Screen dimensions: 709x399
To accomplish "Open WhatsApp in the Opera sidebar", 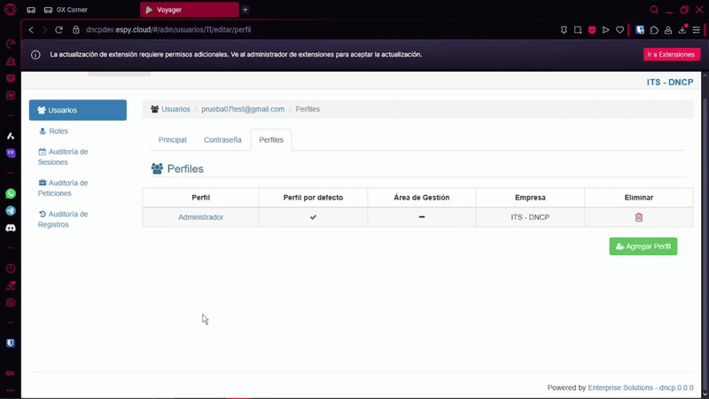I will point(11,193).
